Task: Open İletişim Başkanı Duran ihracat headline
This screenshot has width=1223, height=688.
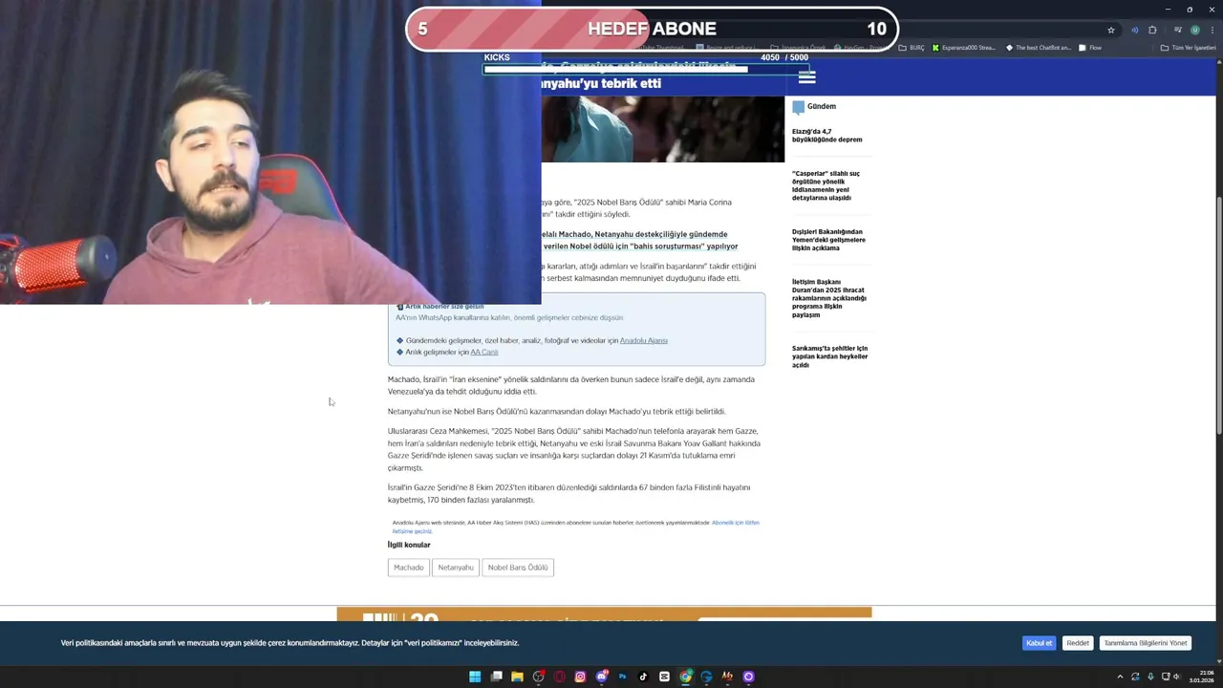Action: coord(829,298)
